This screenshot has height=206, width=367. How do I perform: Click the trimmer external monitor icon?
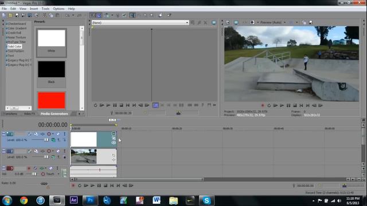coord(214,23)
